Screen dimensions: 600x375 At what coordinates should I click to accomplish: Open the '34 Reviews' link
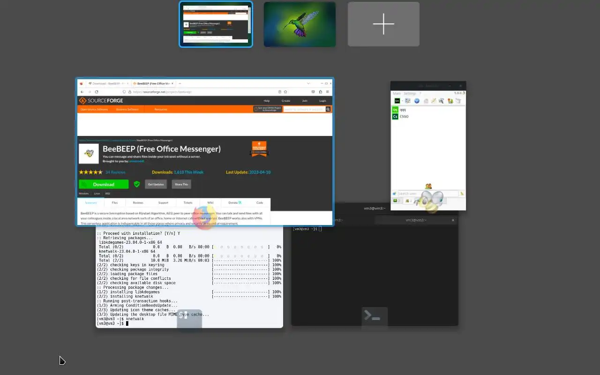point(115,172)
